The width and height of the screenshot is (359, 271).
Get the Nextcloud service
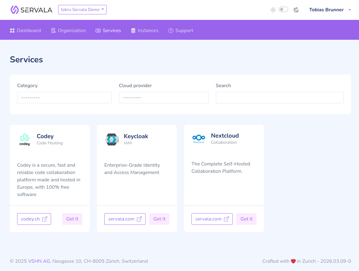click(246, 219)
